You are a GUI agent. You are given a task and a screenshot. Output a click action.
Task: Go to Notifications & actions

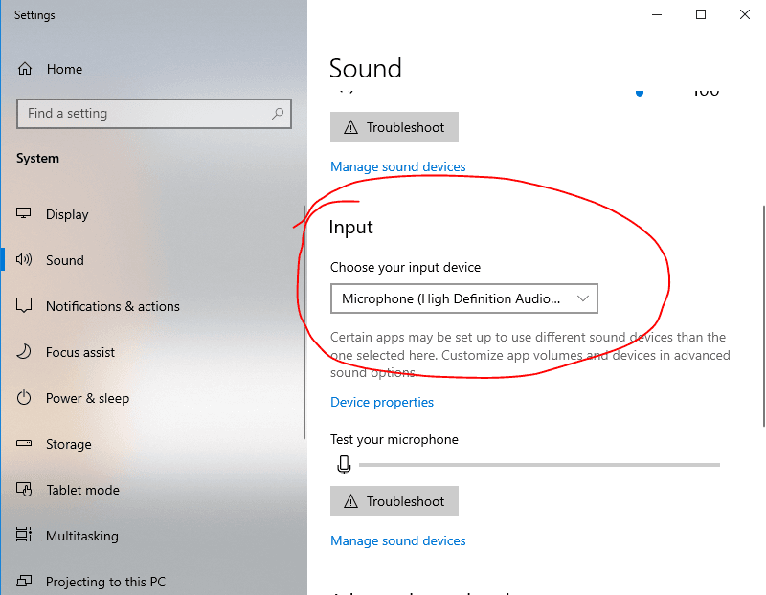113,306
